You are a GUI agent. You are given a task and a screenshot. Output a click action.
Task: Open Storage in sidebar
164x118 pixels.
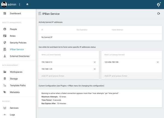tap(18, 79)
